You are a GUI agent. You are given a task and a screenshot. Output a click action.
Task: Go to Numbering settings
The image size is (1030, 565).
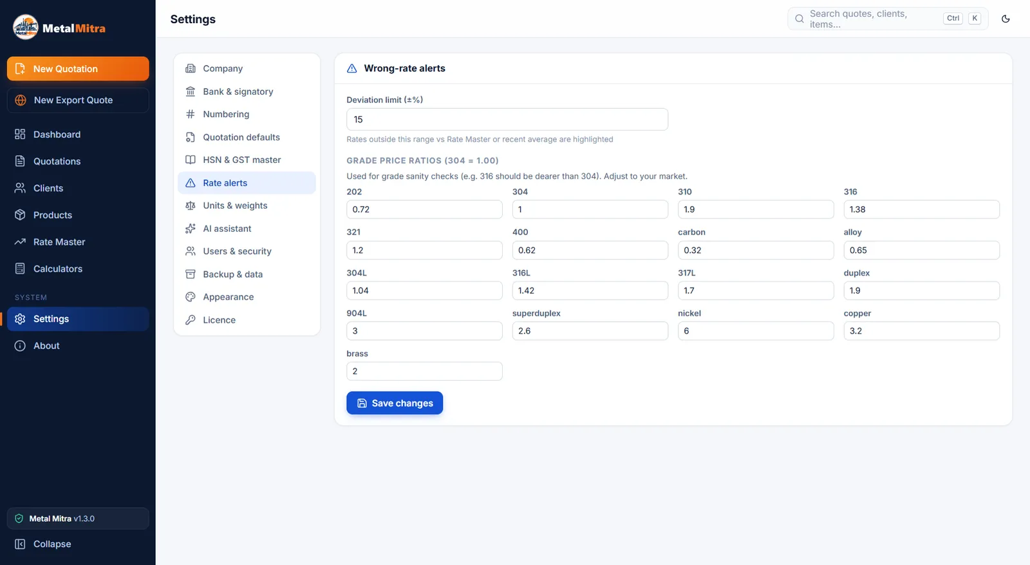coord(247,114)
